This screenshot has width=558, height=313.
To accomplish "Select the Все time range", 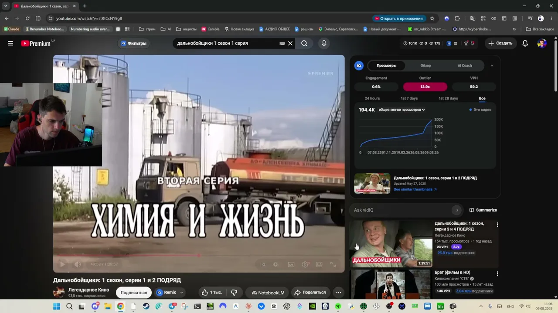I will coord(482,99).
